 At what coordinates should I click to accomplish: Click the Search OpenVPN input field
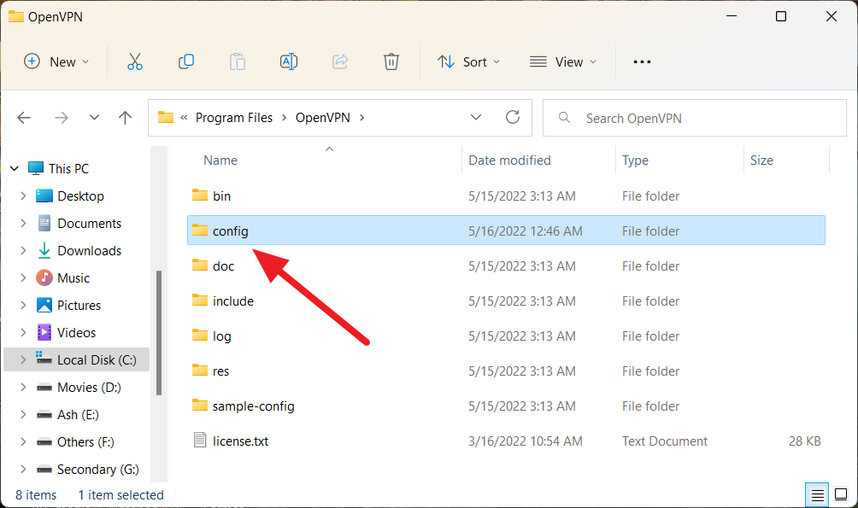[701, 118]
